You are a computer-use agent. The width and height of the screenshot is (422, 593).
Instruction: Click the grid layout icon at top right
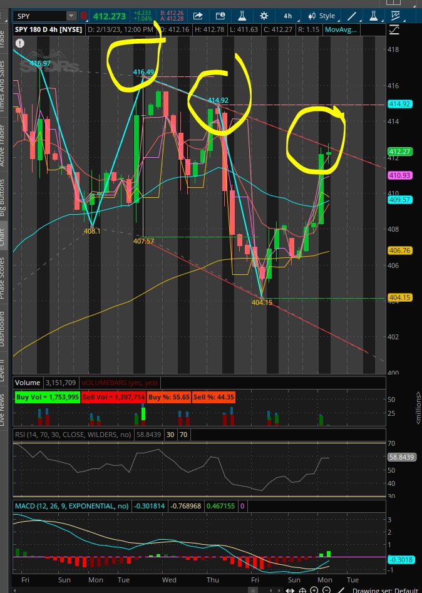click(x=393, y=3)
